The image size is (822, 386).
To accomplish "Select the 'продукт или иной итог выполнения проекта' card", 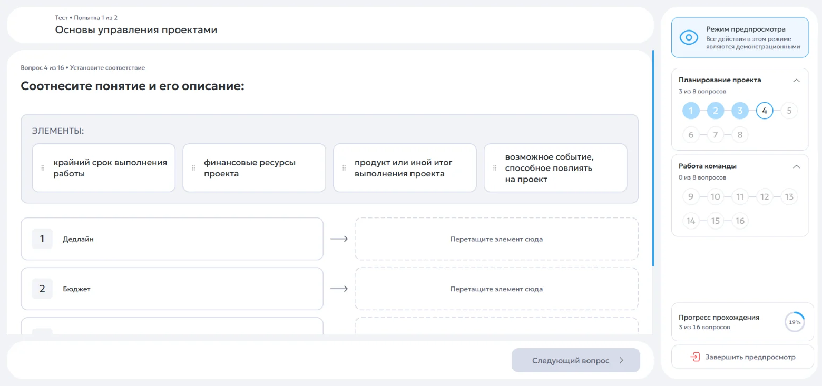I will 405,168.
